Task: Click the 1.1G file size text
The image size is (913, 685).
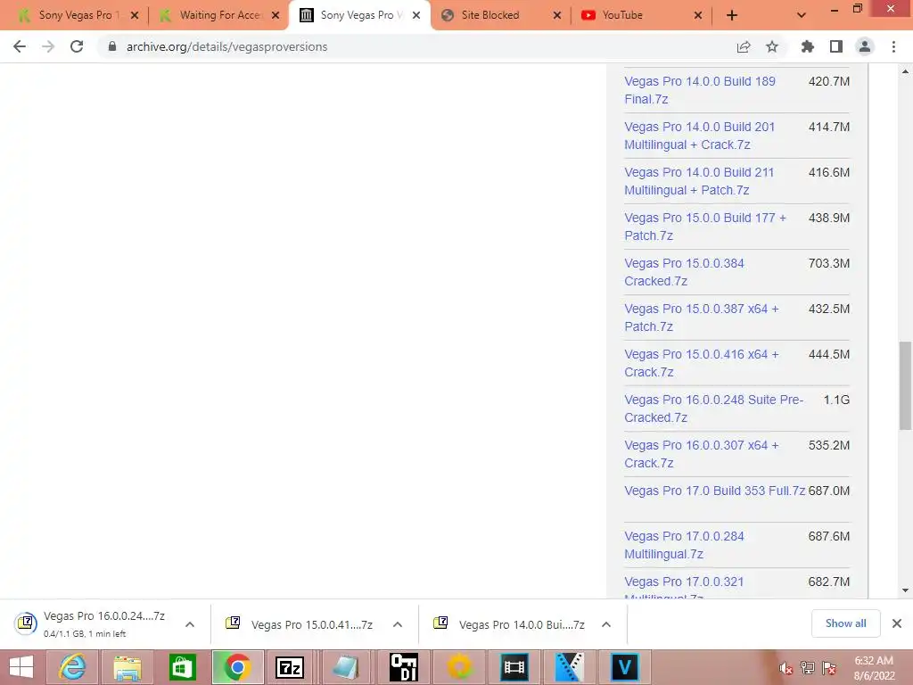Action: [x=836, y=400]
